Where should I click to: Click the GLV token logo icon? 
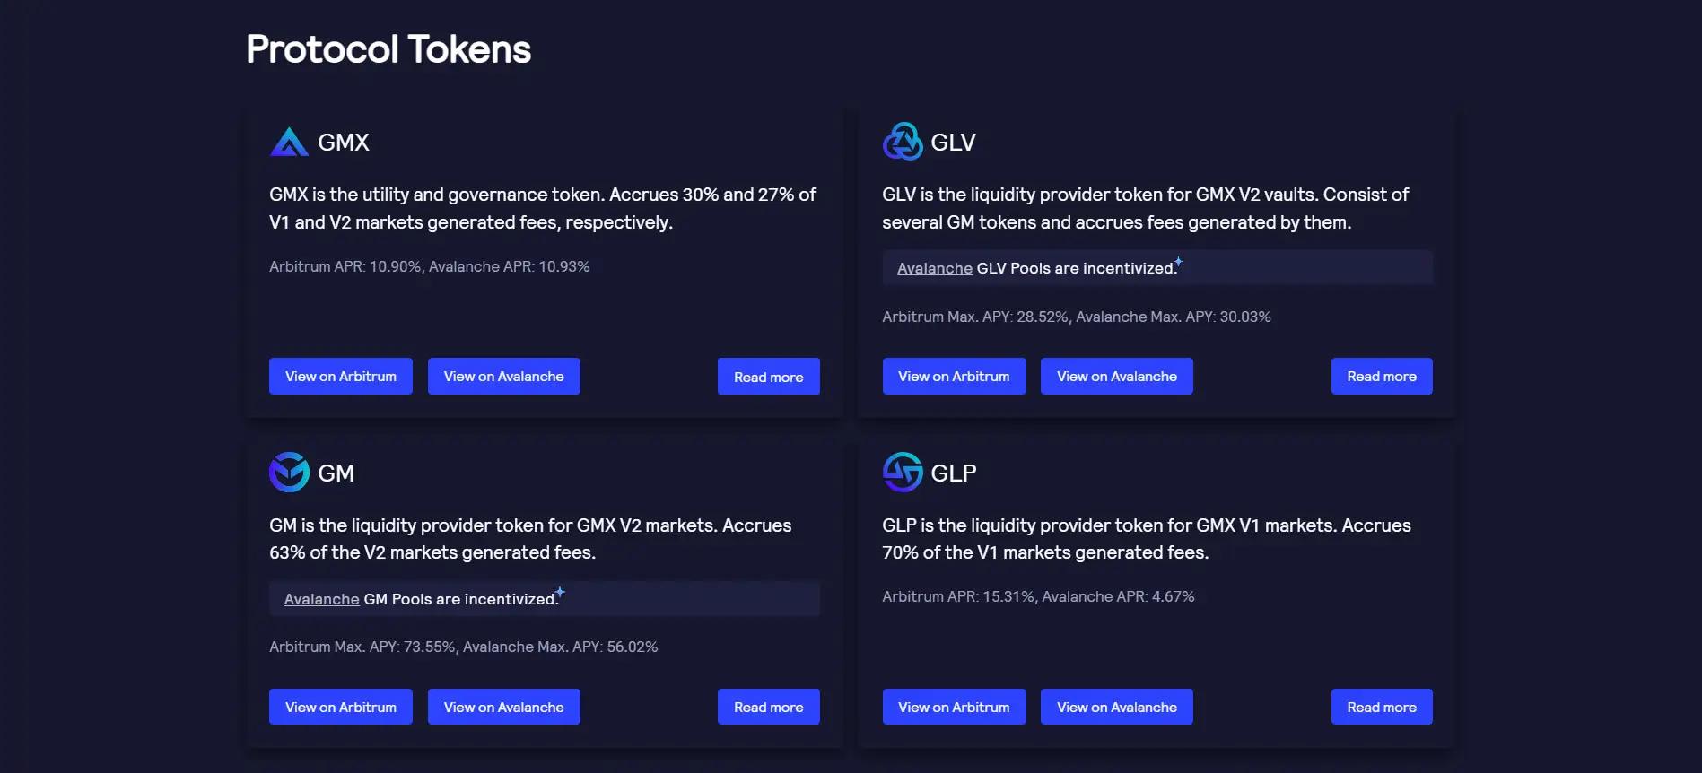click(902, 142)
